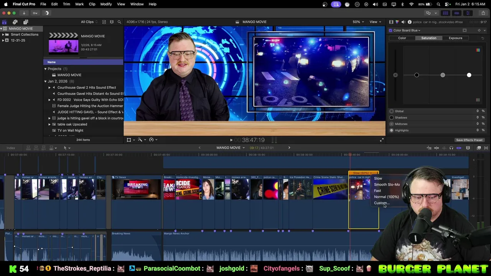This screenshot has width=491, height=276.
Task: Switch to the Color tab
Action: pos(402,38)
